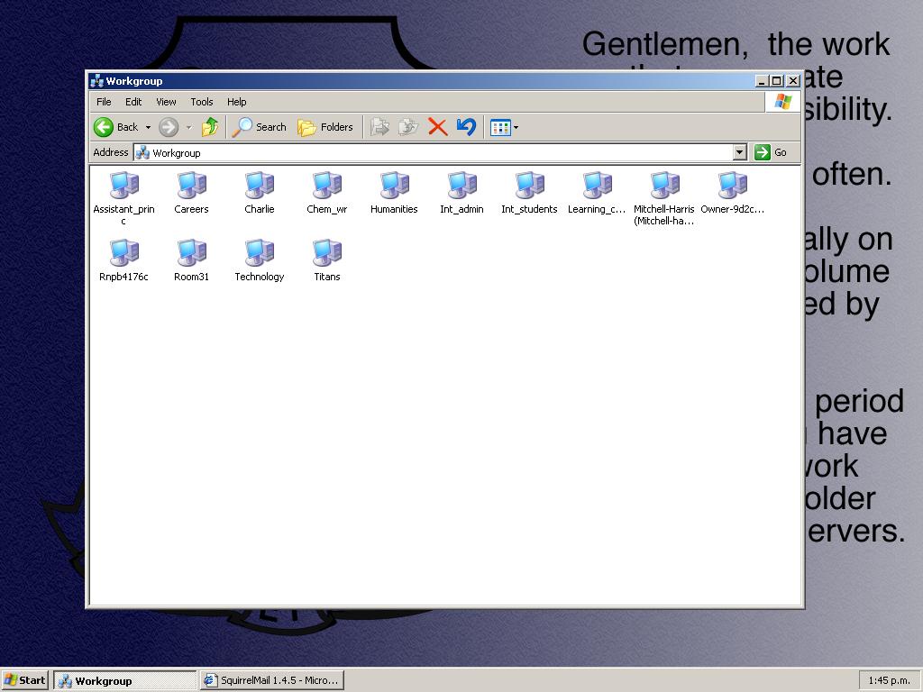923x692 pixels.
Task: Go back with the Back arrow
Action: (116, 127)
